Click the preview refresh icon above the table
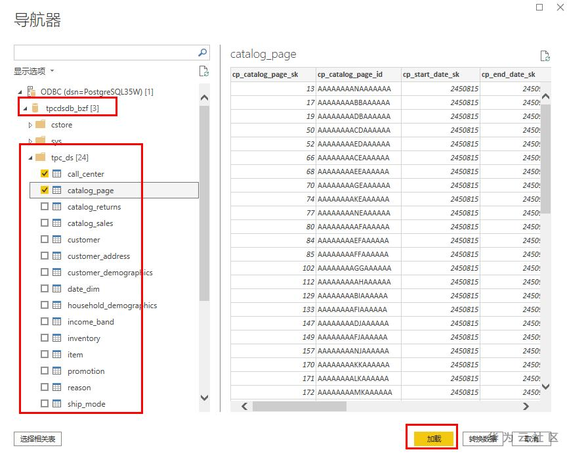The width and height of the screenshot is (567, 454). [x=545, y=56]
